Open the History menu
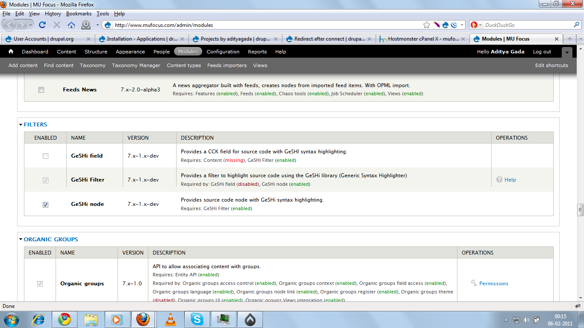This screenshot has height=328, width=584. point(53,14)
